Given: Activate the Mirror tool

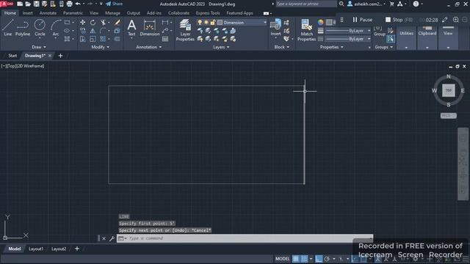Looking at the screenshot, I should pos(93,31).
